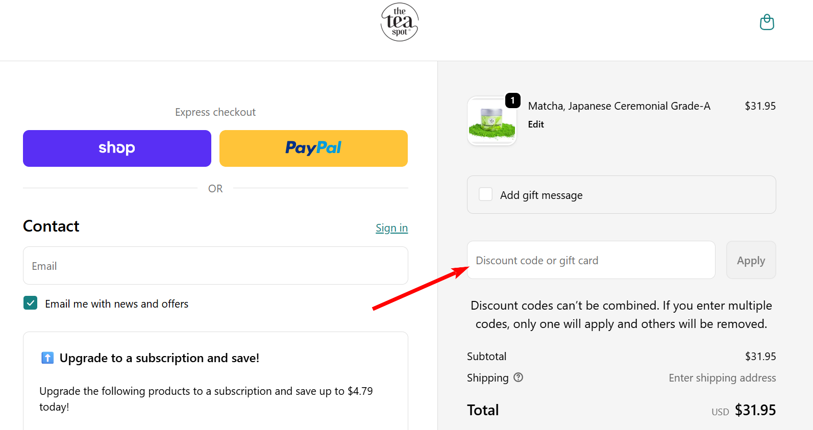Click the blue upgrade arrow emoji
Screen dimensions: 813x430
click(x=47, y=358)
